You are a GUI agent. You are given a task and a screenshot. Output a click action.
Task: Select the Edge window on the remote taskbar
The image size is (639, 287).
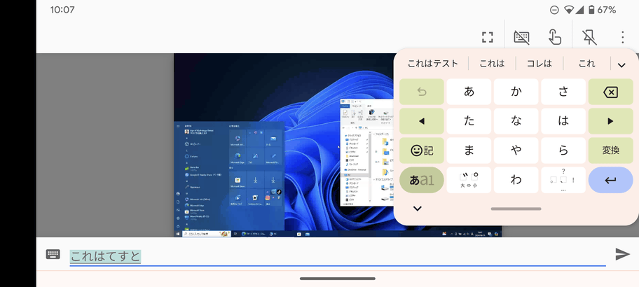pyautogui.click(x=254, y=234)
